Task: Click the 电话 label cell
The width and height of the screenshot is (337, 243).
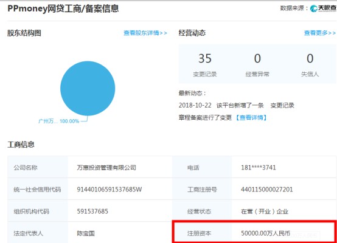Action: pyautogui.click(x=202, y=168)
